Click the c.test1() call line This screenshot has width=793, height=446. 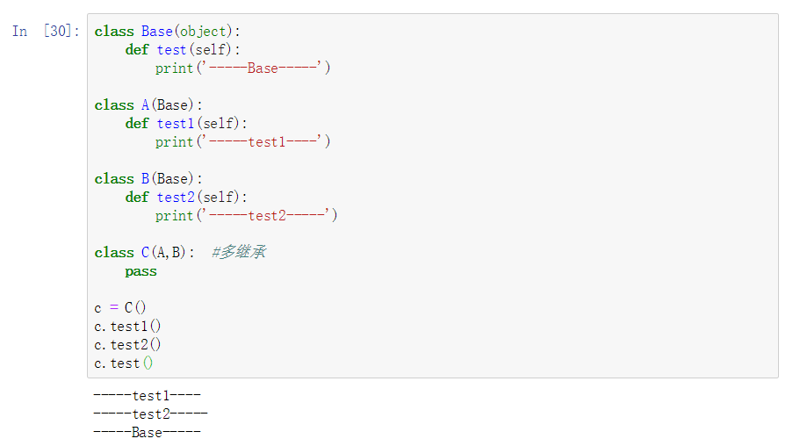pos(128,327)
